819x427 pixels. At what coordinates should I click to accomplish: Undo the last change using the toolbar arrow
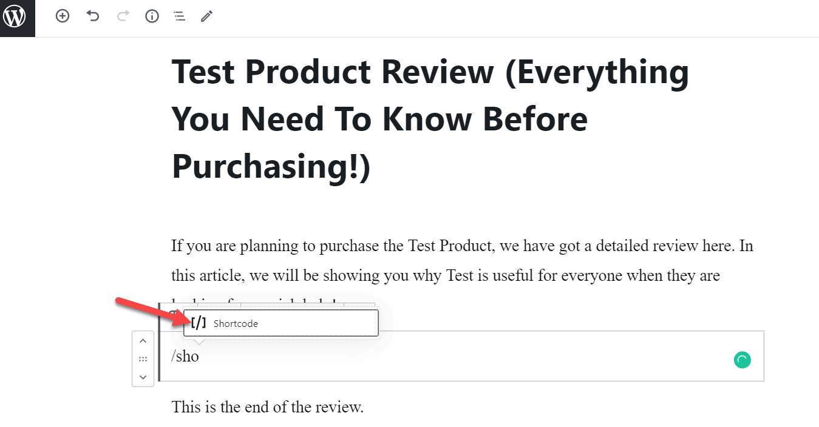92,16
